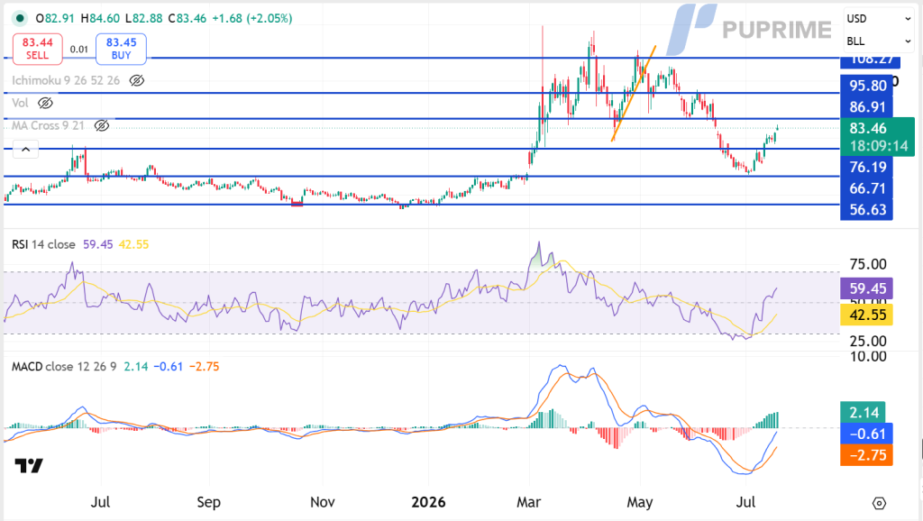The width and height of the screenshot is (923, 521).
Task: Toggle Vol indicator visibility eye icon
Action: pyautogui.click(x=45, y=103)
